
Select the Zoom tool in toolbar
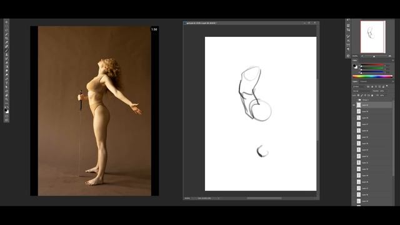point(7,99)
